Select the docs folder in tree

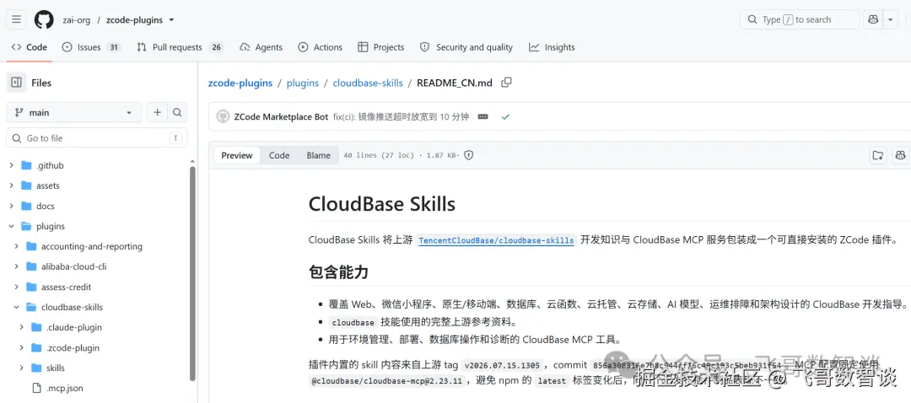[x=46, y=207]
